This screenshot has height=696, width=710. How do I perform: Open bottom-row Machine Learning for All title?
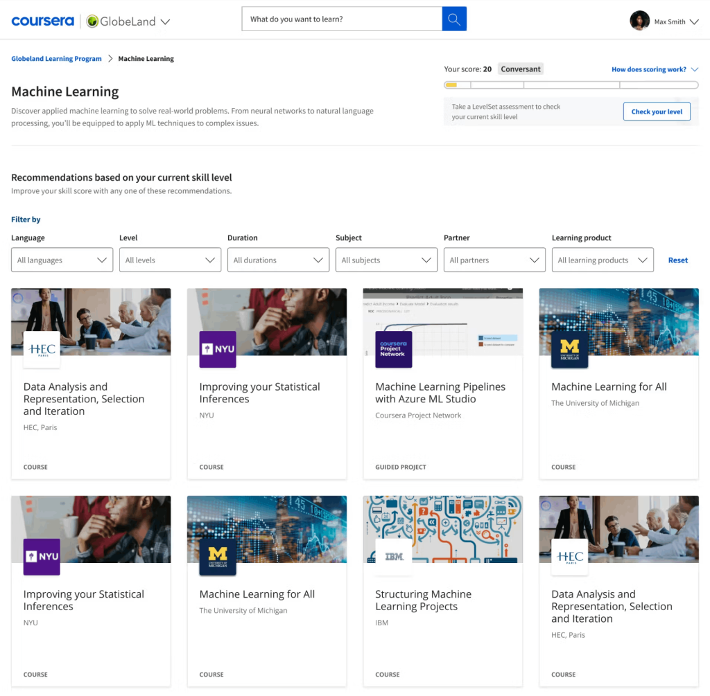(x=257, y=595)
